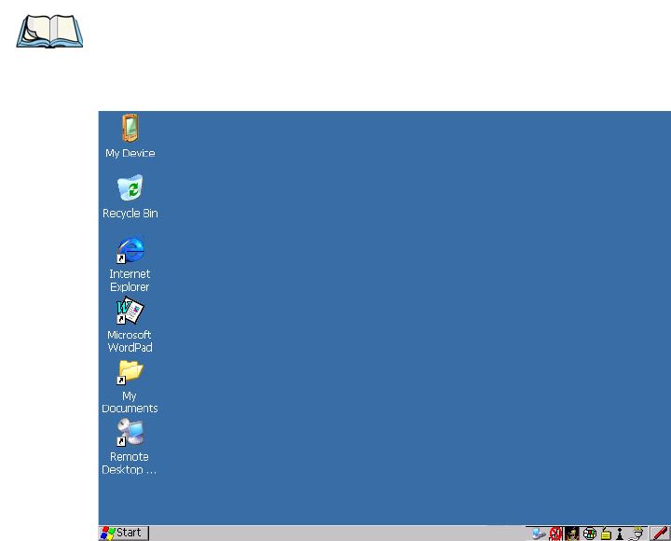The image size is (671, 541).
Task: Click the "My Documents" label text
Action: [x=130, y=402]
